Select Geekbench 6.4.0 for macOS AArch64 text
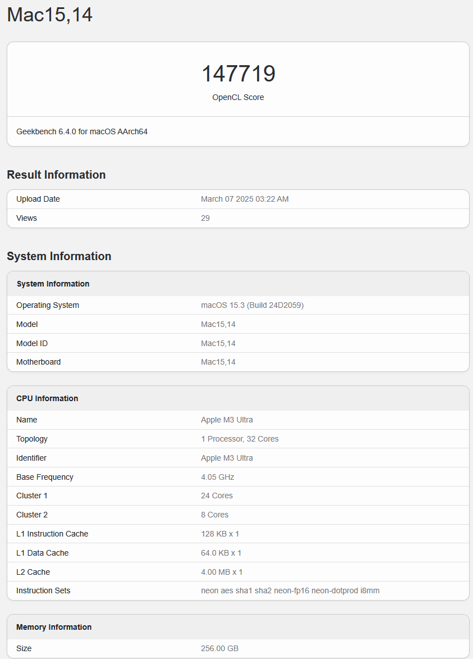Image resolution: width=473 pixels, height=659 pixels. [82, 131]
